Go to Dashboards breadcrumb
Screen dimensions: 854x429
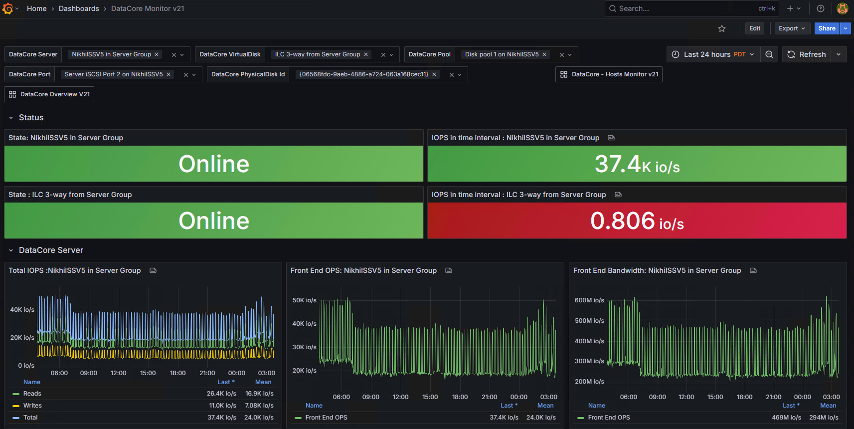(x=79, y=8)
